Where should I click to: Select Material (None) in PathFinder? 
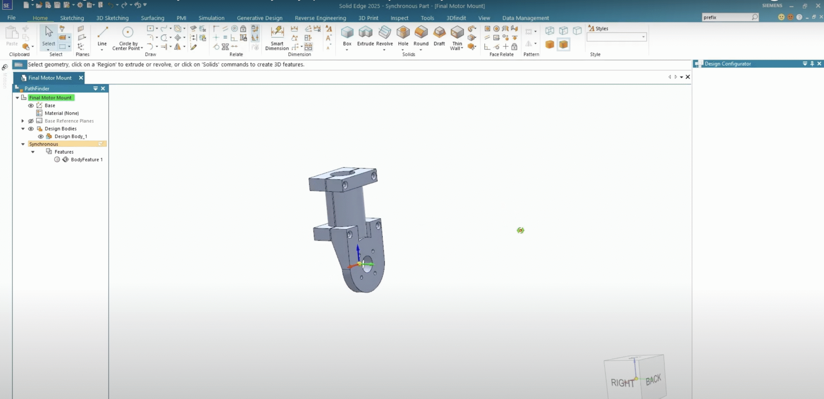tap(62, 113)
